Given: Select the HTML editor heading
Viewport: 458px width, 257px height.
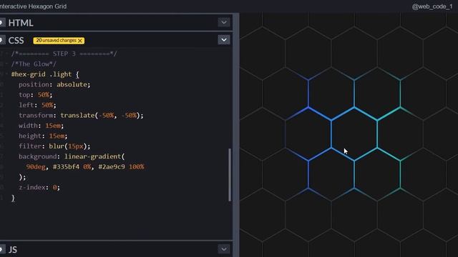Looking at the screenshot, I should 21,23.
